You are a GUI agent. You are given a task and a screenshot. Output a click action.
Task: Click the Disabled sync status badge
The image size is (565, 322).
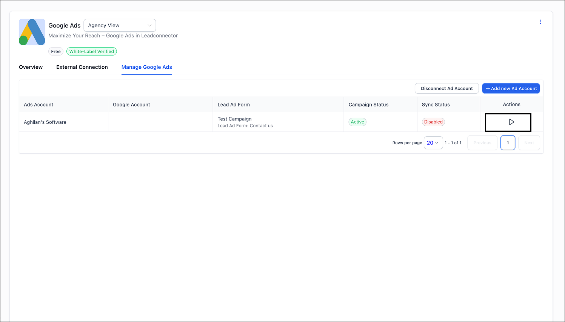point(433,122)
